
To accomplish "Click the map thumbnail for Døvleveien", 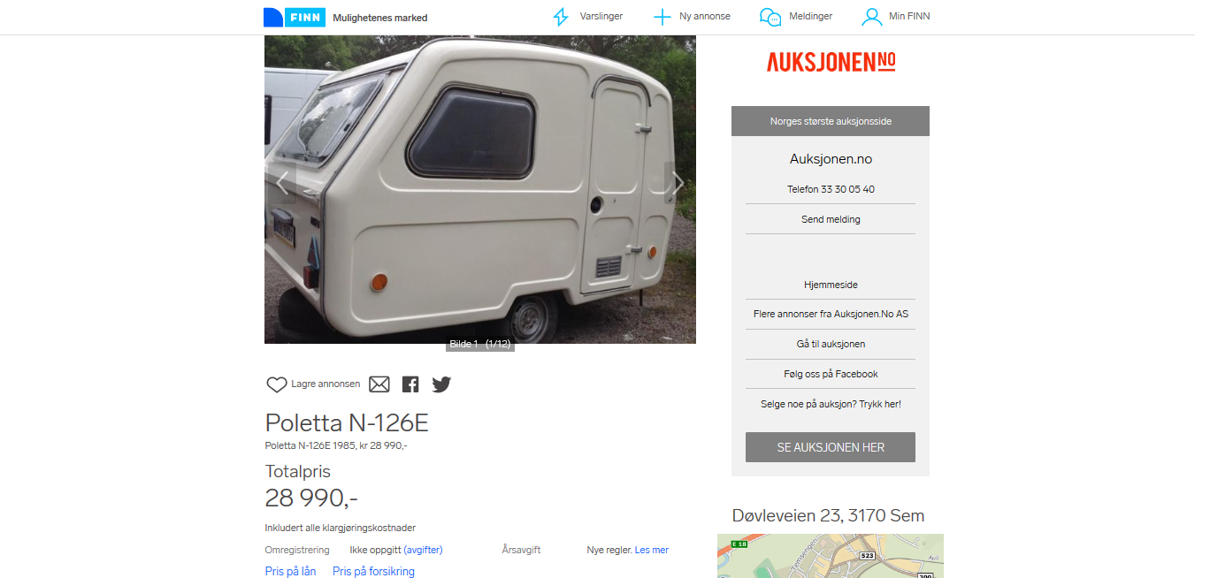I will pos(831,556).
